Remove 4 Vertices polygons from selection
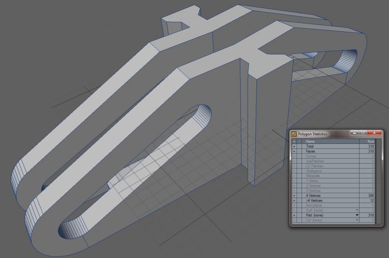The width and height of the screenshot is (389, 258). click(x=299, y=196)
